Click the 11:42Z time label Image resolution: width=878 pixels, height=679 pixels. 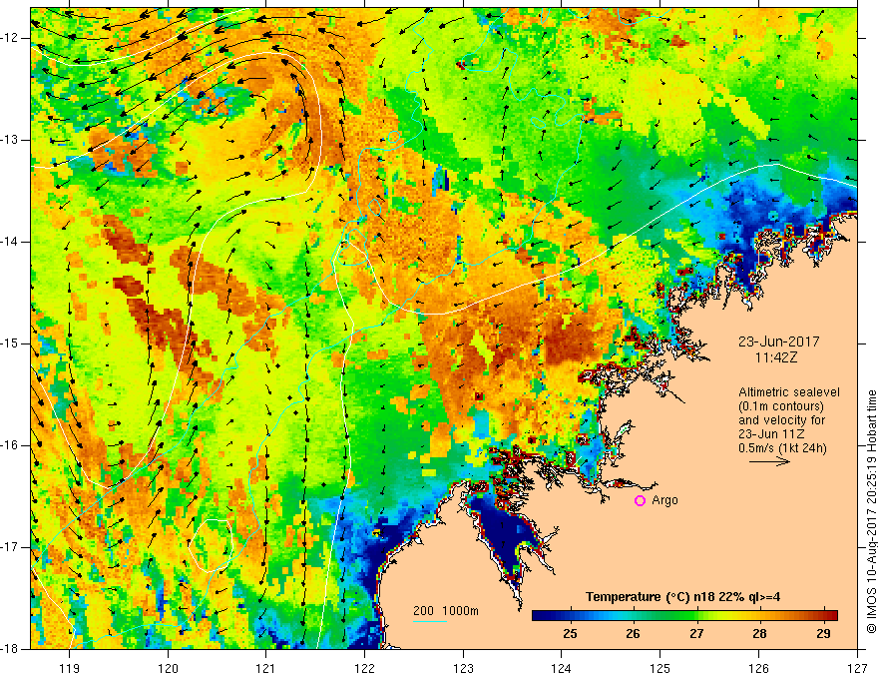pyautogui.click(x=775, y=357)
